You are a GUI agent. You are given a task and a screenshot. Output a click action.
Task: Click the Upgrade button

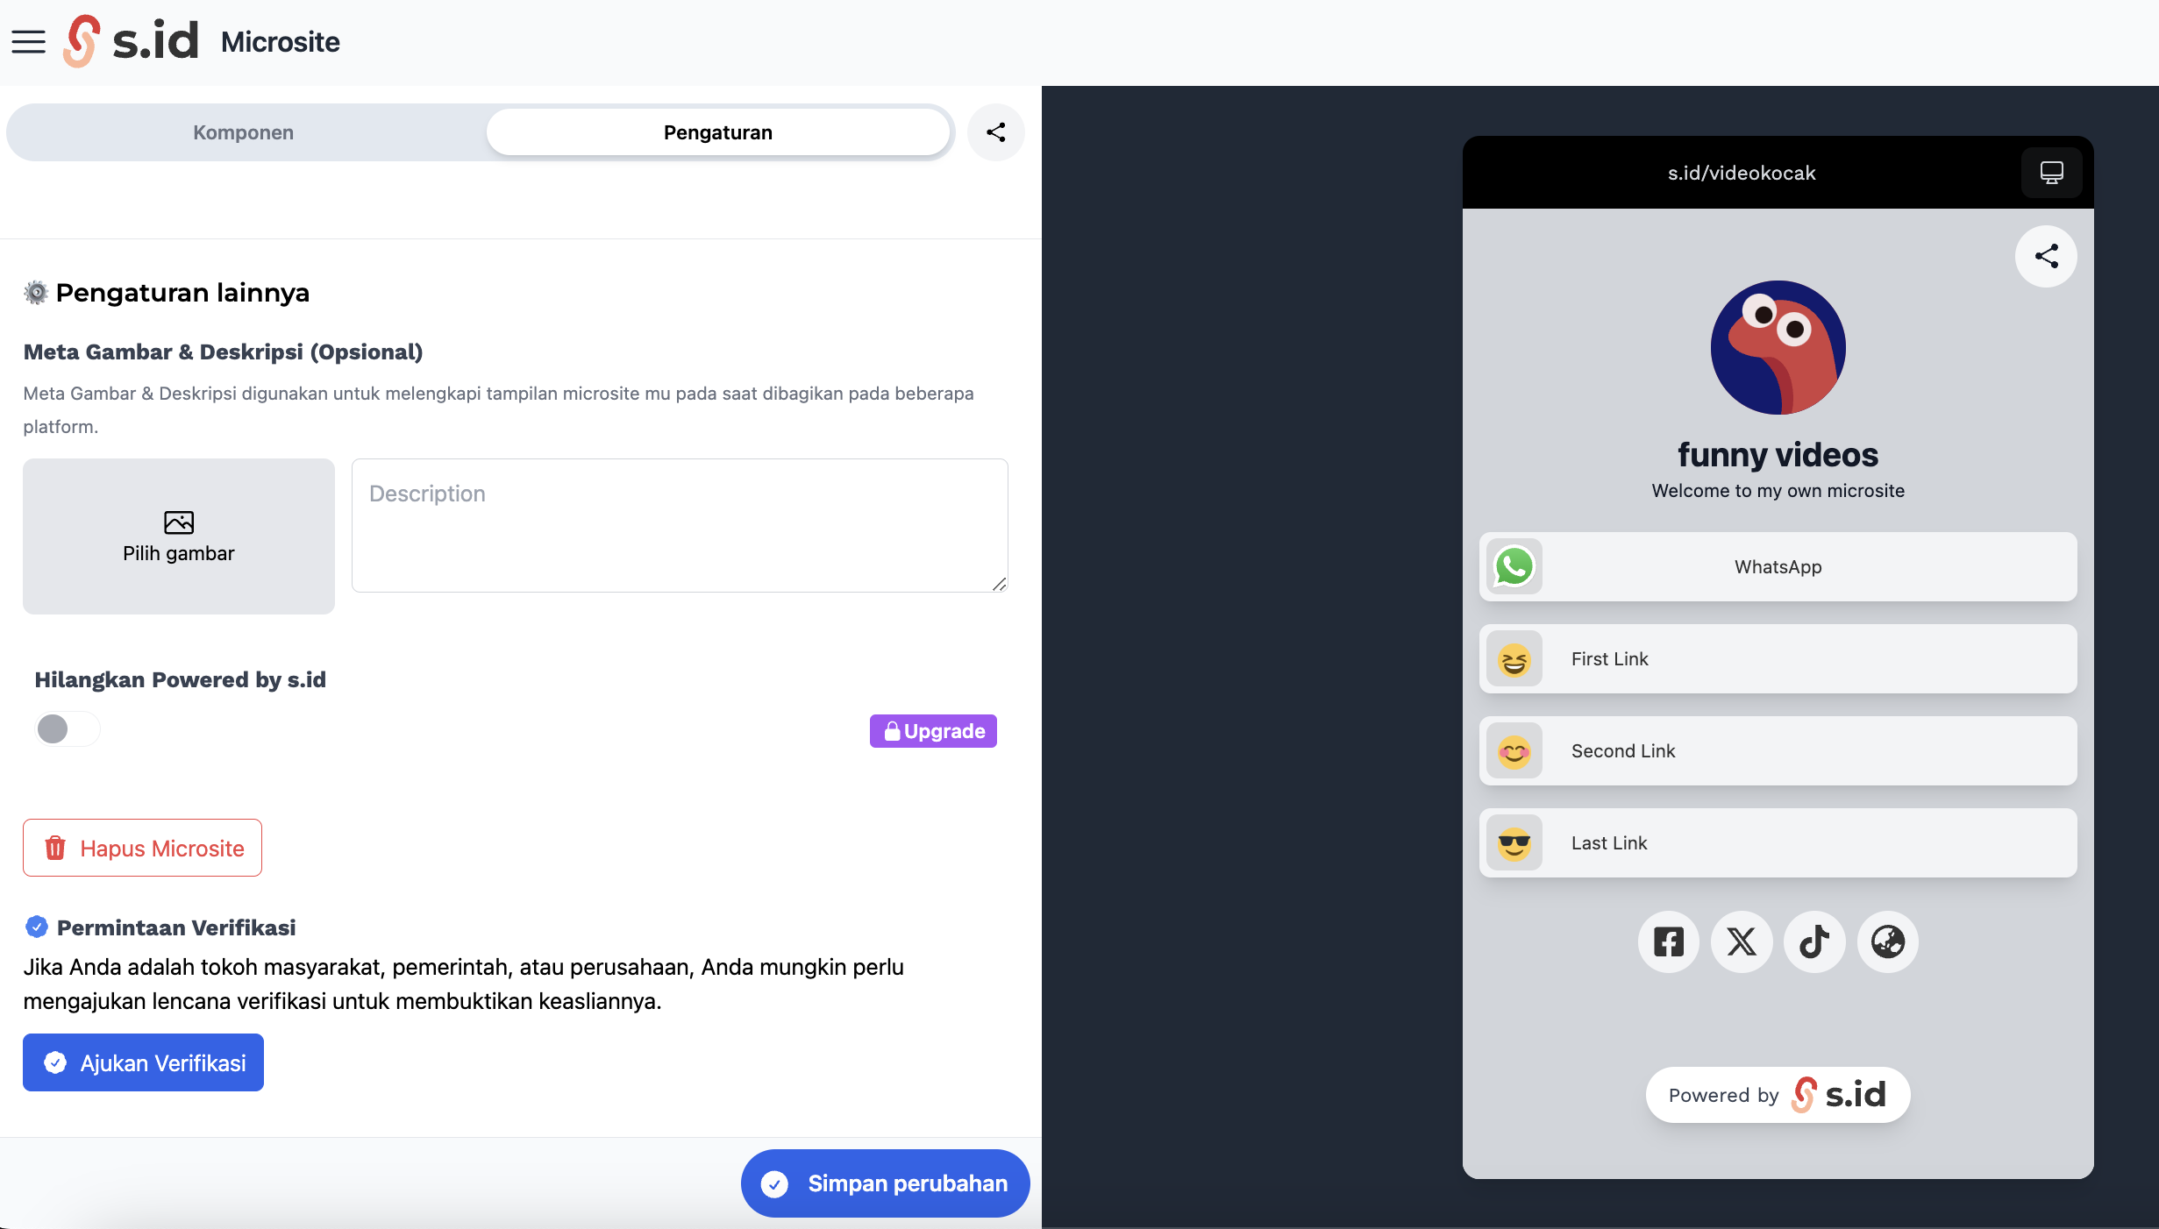933,731
